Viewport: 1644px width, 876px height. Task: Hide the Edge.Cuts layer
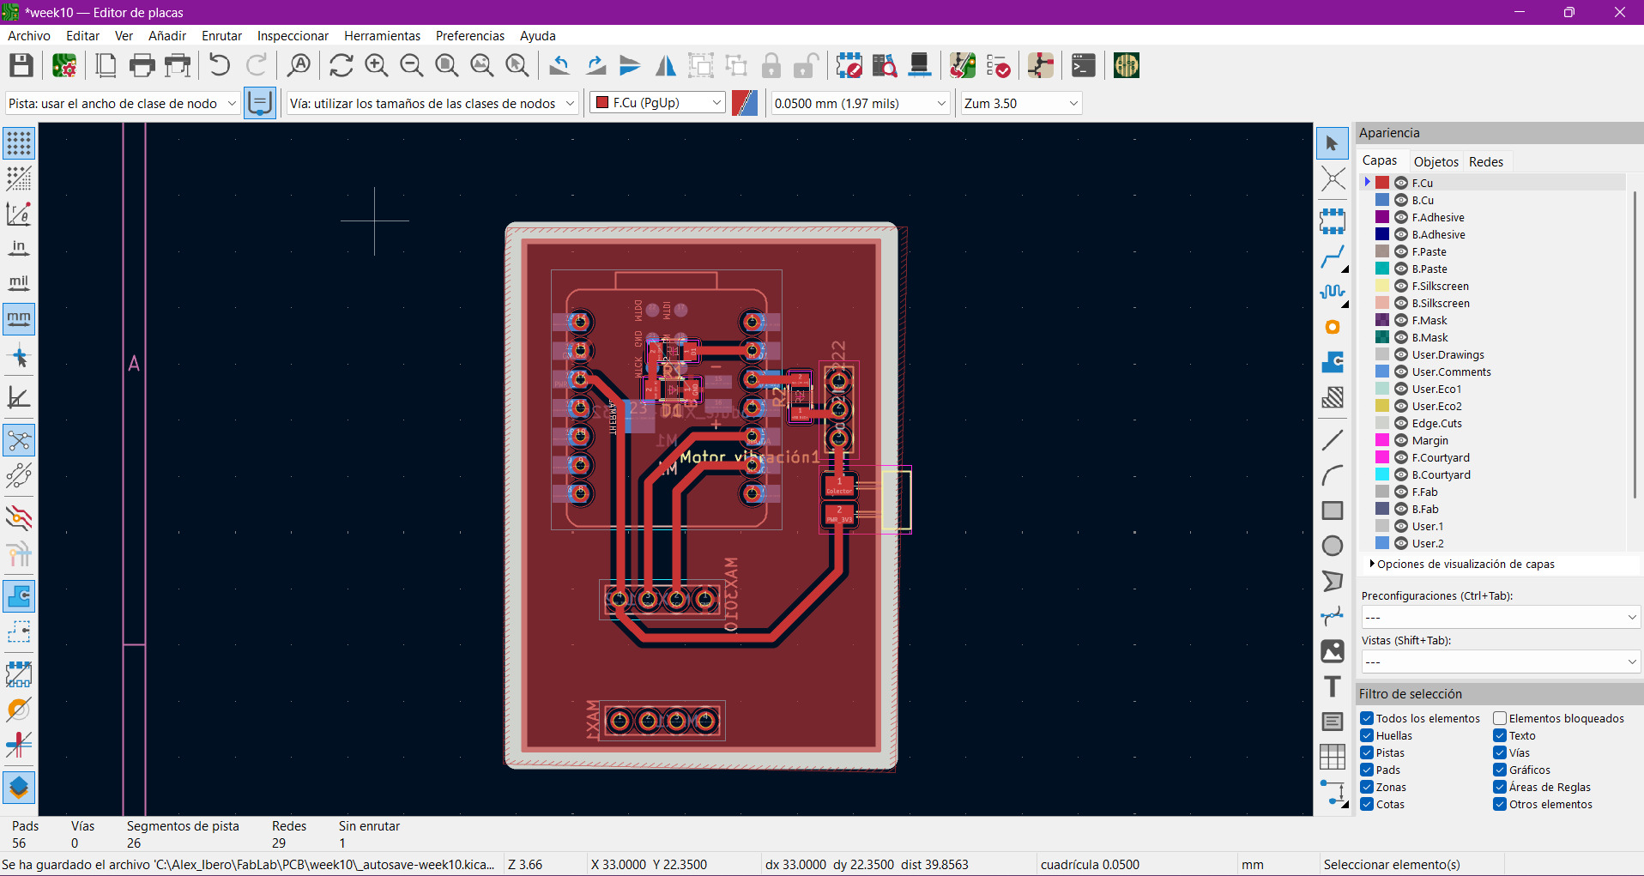pos(1401,423)
